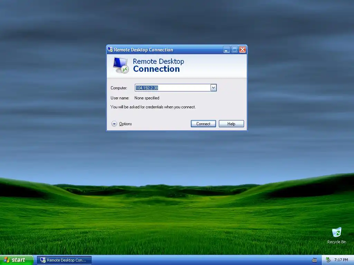Open the Computer address dropdown list

tap(213, 88)
